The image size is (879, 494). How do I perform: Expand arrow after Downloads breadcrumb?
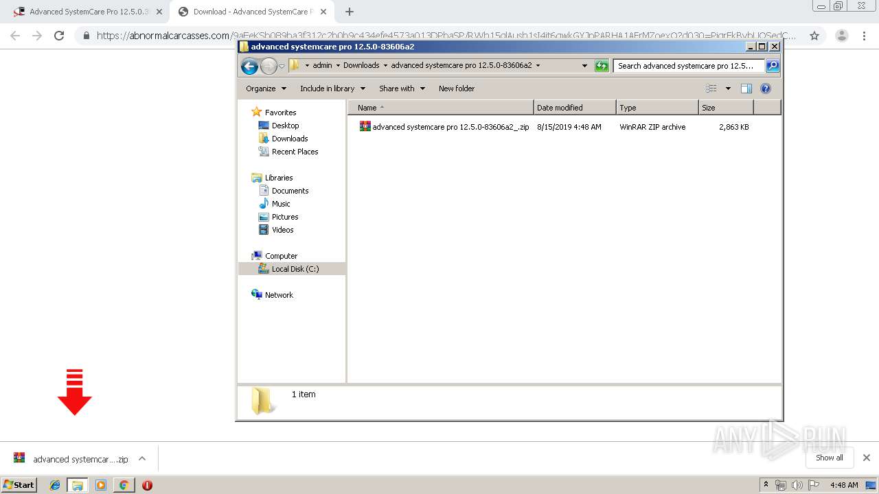pyautogui.click(x=385, y=66)
